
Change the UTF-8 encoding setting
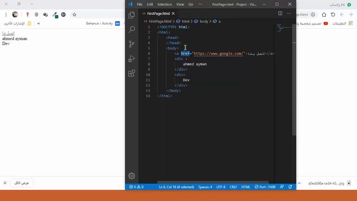tap(221, 187)
